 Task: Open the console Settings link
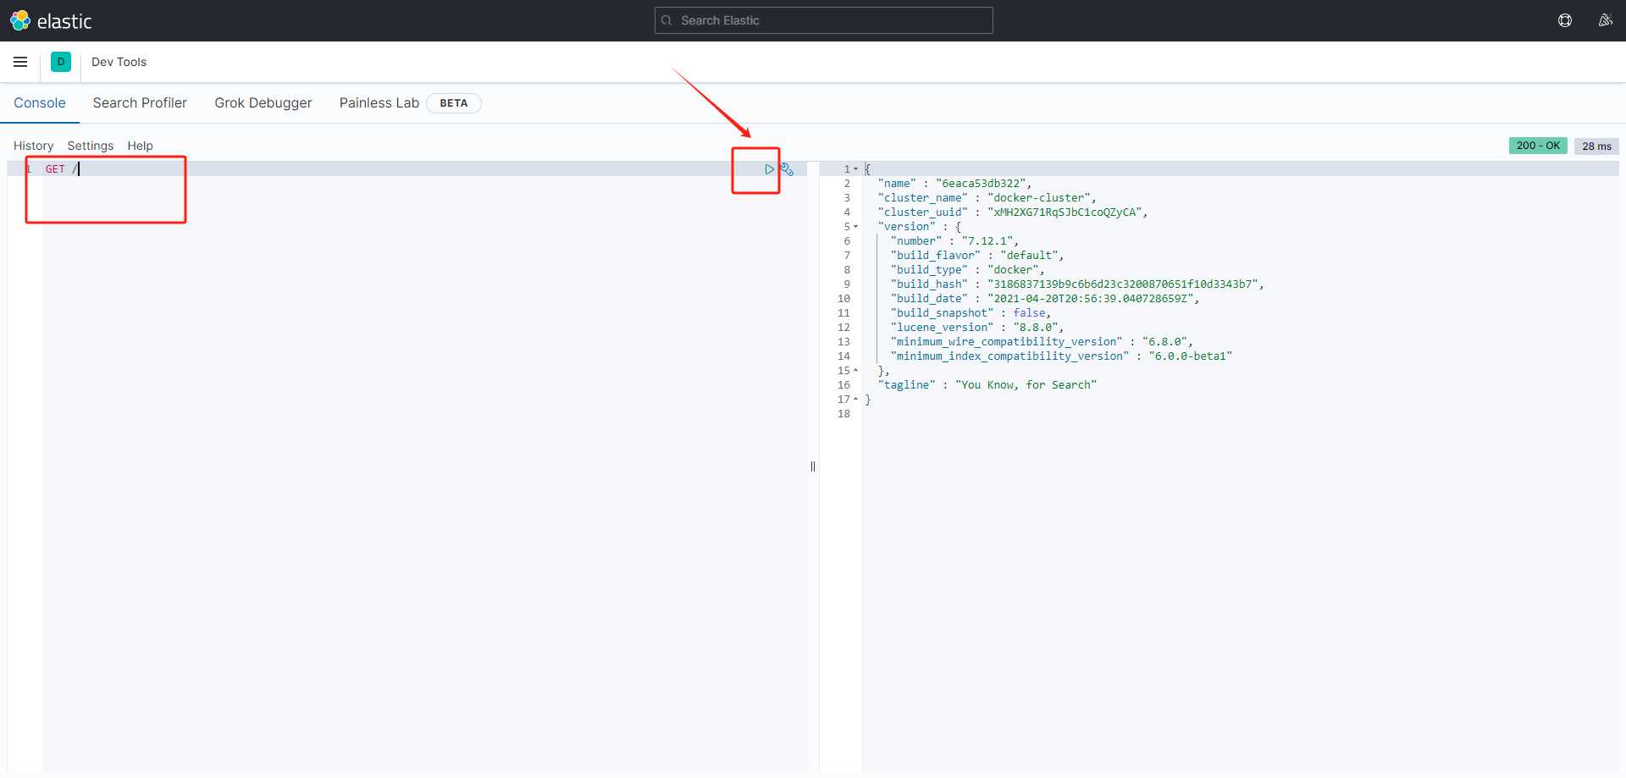pos(90,146)
